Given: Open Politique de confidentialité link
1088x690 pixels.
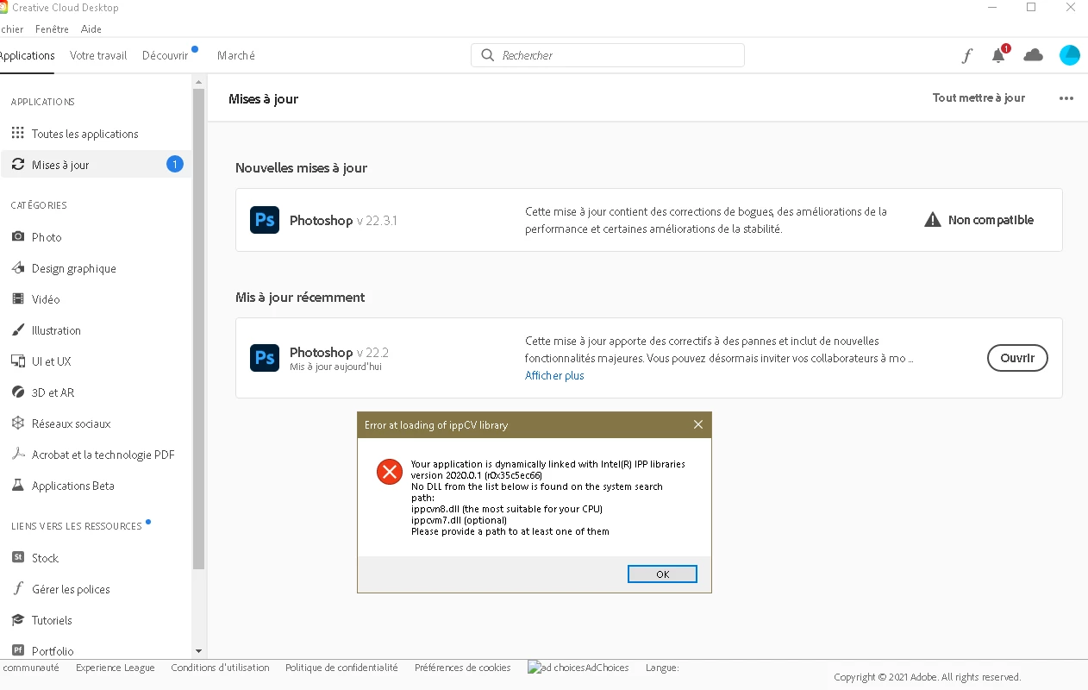Looking at the screenshot, I should [341, 668].
